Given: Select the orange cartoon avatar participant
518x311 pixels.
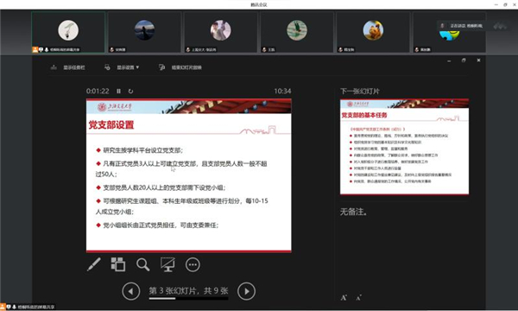Looking at the screenshot, I should (373, 30).
